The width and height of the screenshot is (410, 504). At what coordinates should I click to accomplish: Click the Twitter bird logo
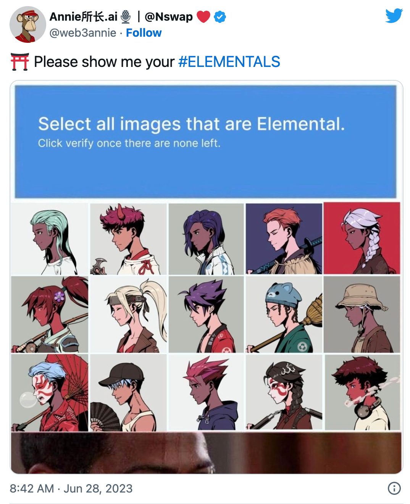[x=394, y=16]
